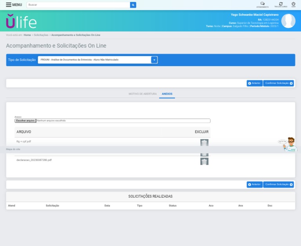Open the hamburger MENU
The image size is (301, 246).
pos(14,5)
